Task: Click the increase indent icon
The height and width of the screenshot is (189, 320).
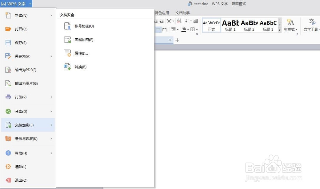Action: coord(162,21)
